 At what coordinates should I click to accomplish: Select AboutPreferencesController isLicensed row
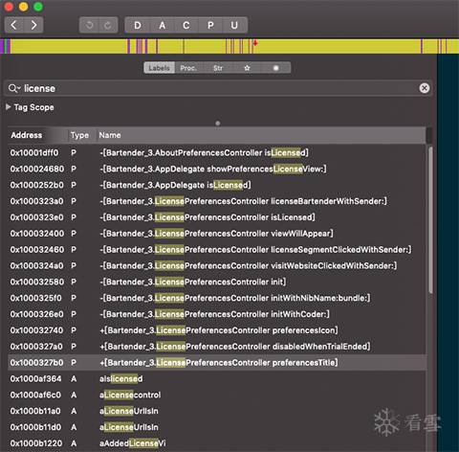(x=217, y=153)
